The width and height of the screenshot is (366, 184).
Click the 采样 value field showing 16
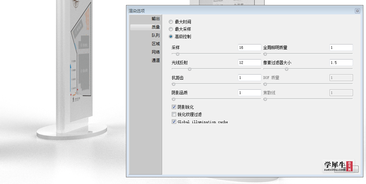point(250,48)
